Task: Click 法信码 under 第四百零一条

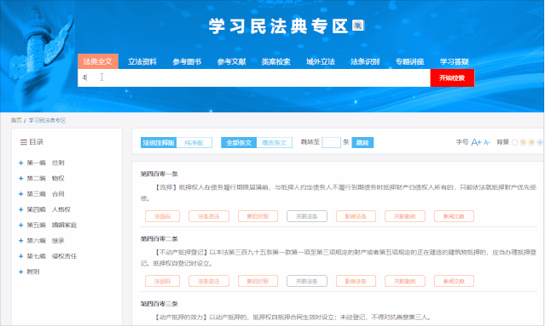Action: click(x=162, y=216)
